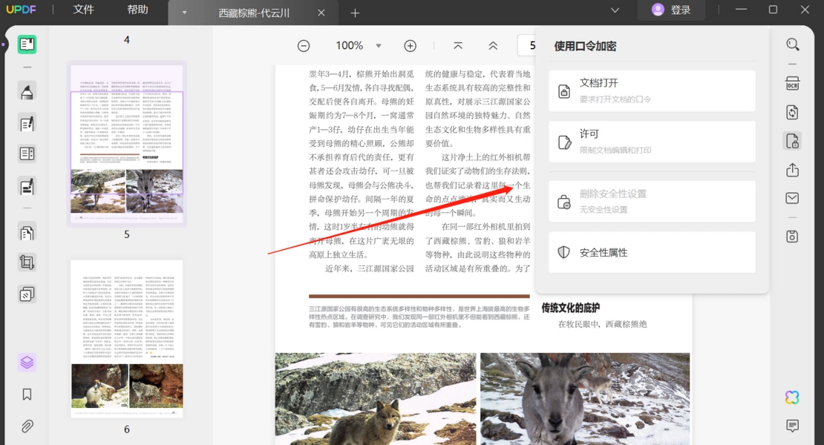Click the page number input field
824x445 pixels.
click(527, 46)
